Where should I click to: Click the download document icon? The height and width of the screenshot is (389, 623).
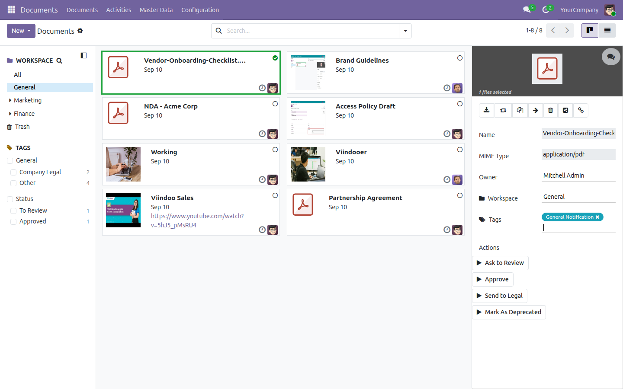pos(487,110)
